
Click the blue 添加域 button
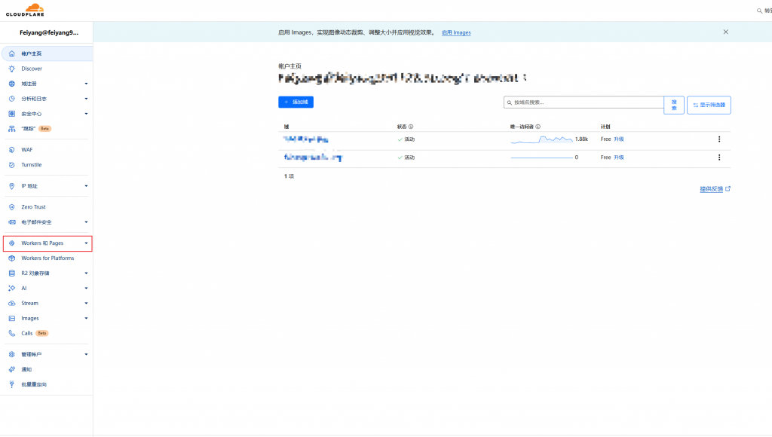(x=296, y=102)
